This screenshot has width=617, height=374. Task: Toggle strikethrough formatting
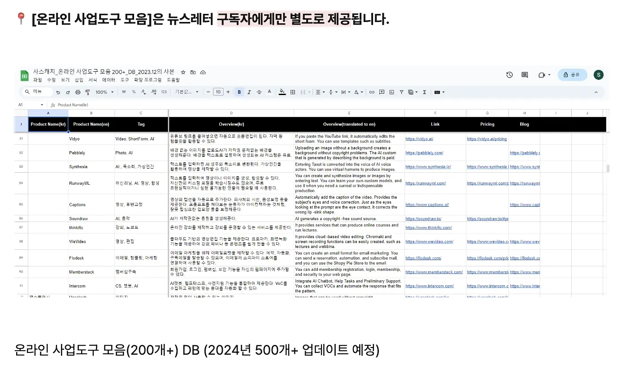pos(259,92)
